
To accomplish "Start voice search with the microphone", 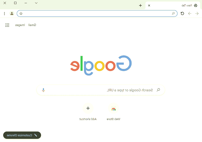I will tap(43, 90).
